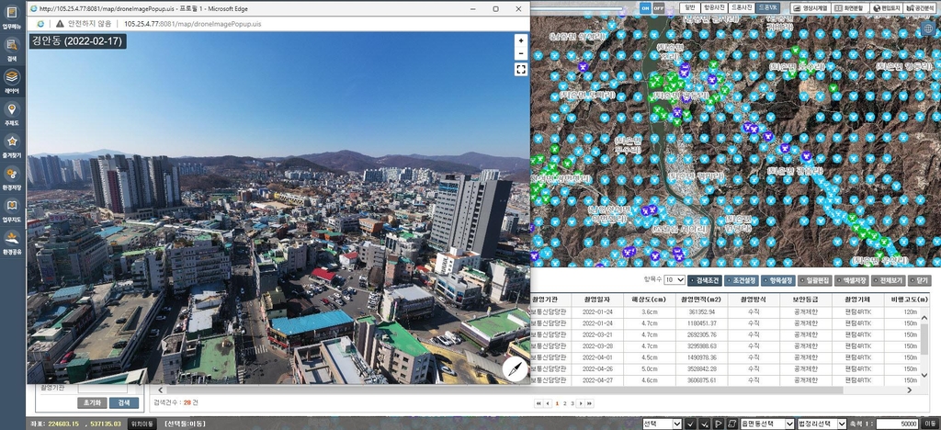Zoom in with the plus button
Screen dimensions: 941x430
pyautogui.click(x=521, y=40)
